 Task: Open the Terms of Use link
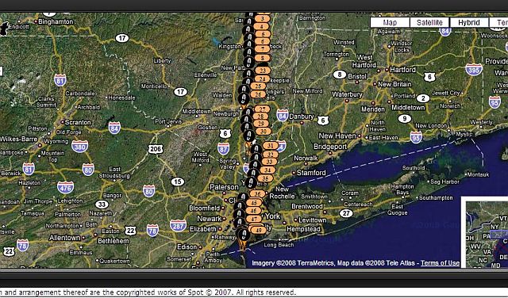(x=440, y=263)
